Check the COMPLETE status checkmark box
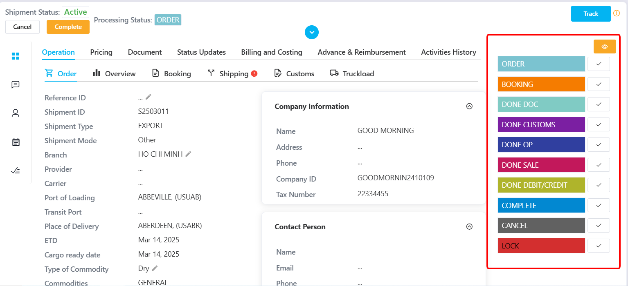Image resolution: width=628 pixels, height=286 pixels. tap(599, 205)
